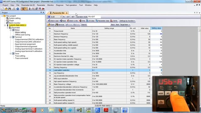Collapse the Motor tree node

click(10, 30)
